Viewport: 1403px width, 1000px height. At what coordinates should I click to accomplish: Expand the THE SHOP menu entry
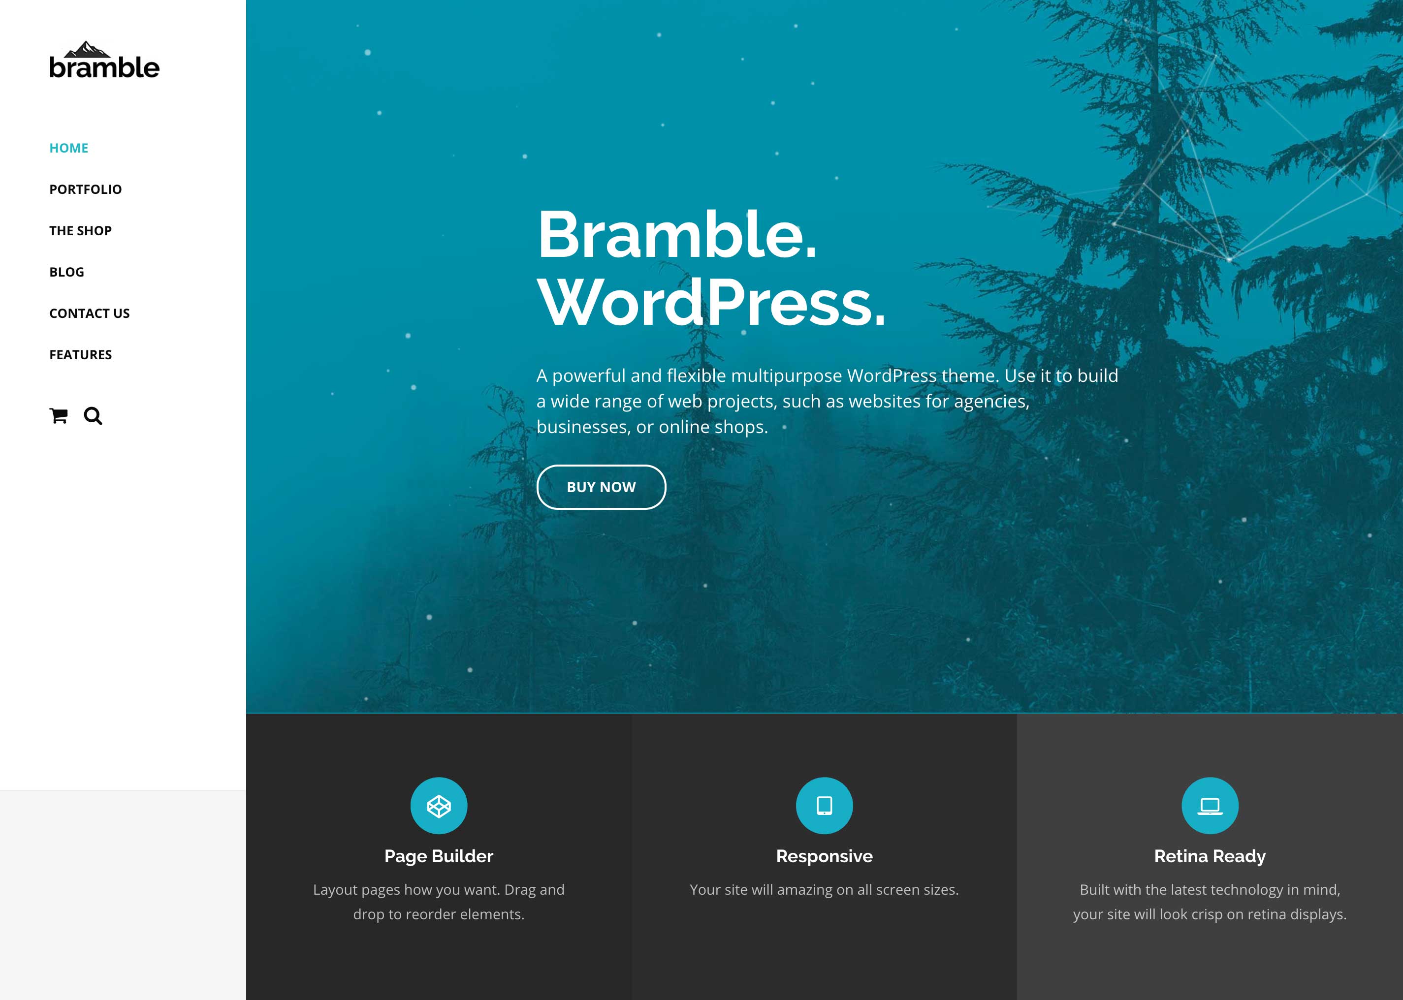pos(80,229)
